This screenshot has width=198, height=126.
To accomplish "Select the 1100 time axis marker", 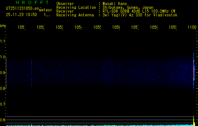I will (x=192, y=27).
